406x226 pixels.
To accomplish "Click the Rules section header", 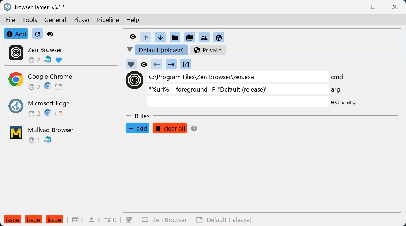I will [142, 116].
